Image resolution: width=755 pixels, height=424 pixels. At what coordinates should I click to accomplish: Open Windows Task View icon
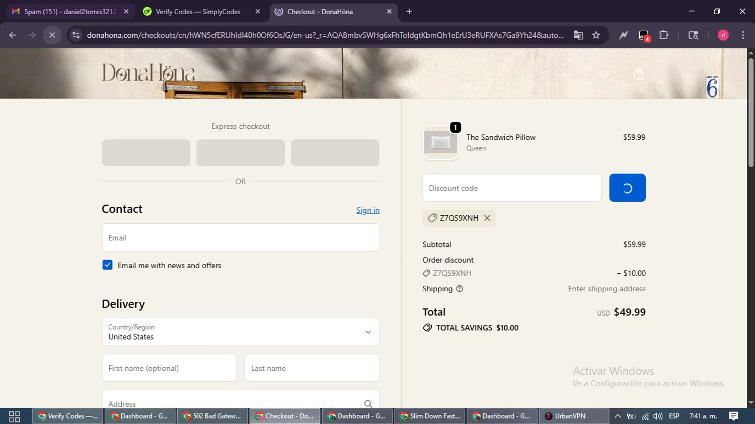tap(15, 416)
